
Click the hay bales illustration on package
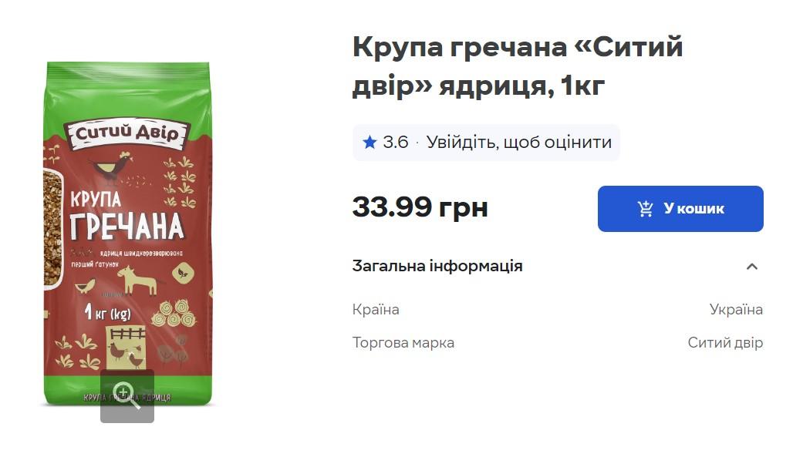(174, 314)
